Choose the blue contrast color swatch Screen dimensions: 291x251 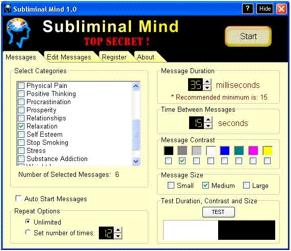tap(225, 150)
